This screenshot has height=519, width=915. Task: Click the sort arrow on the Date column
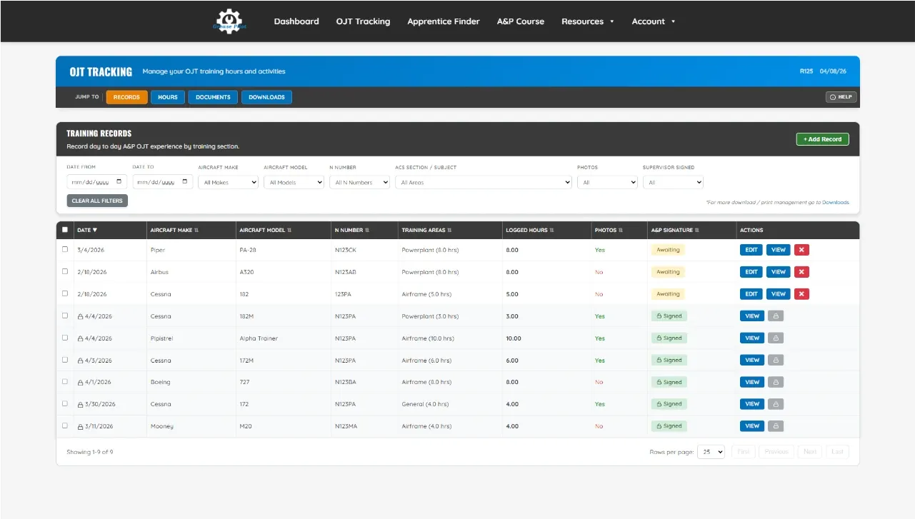[97, 230]
